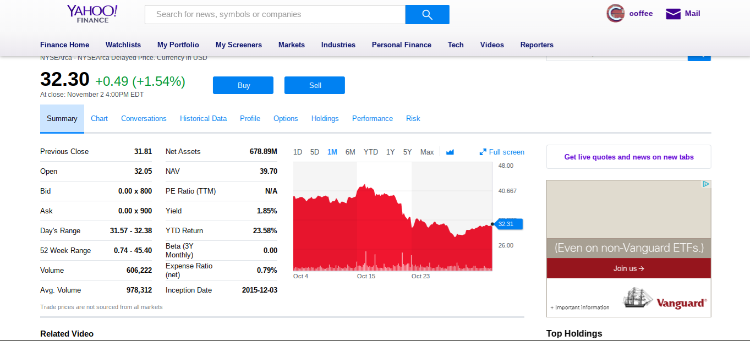
Task: Open the Yahoo Finance logo homepage
Action: click(92, 14)
